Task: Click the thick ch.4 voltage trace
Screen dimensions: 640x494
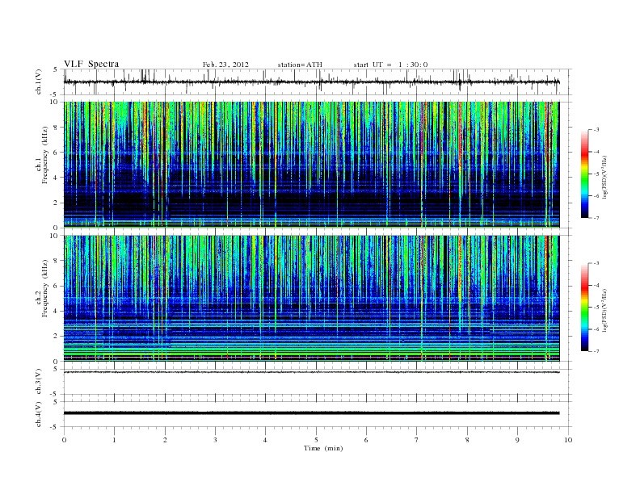Action: pyautogui.click(x=311, y=413)
